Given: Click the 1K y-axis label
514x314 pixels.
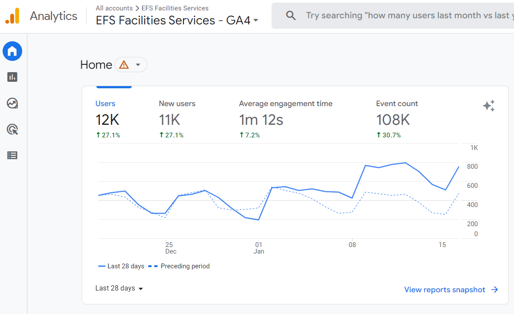Looking at the screenshot, I should point(474,147).
